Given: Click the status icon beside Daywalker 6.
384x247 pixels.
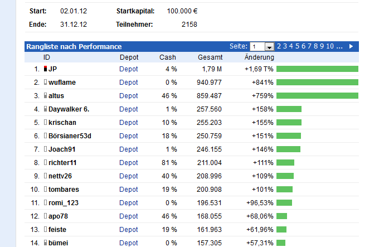Looking at the screenshot, I should [46, 109].
